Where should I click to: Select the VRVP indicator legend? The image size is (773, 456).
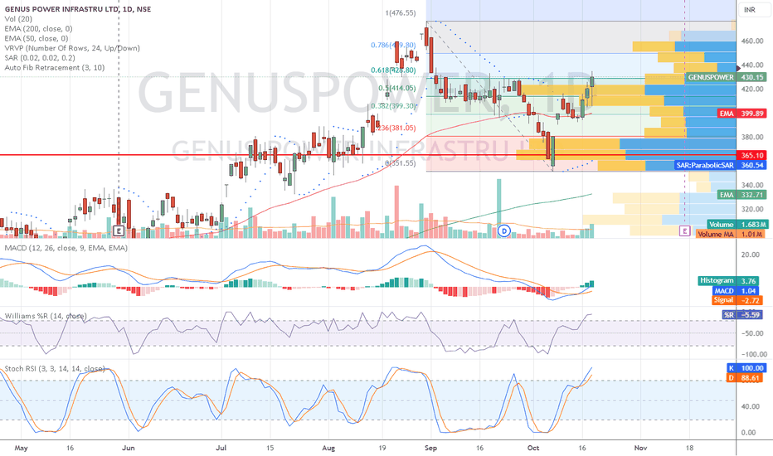click(x=72, y=48)
